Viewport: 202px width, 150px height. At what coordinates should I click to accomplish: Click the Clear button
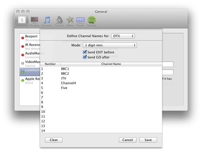point(54,140)
